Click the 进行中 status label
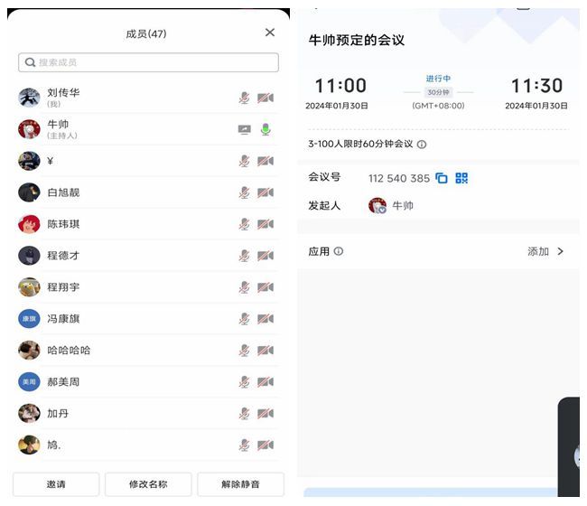 coord(438,79)
